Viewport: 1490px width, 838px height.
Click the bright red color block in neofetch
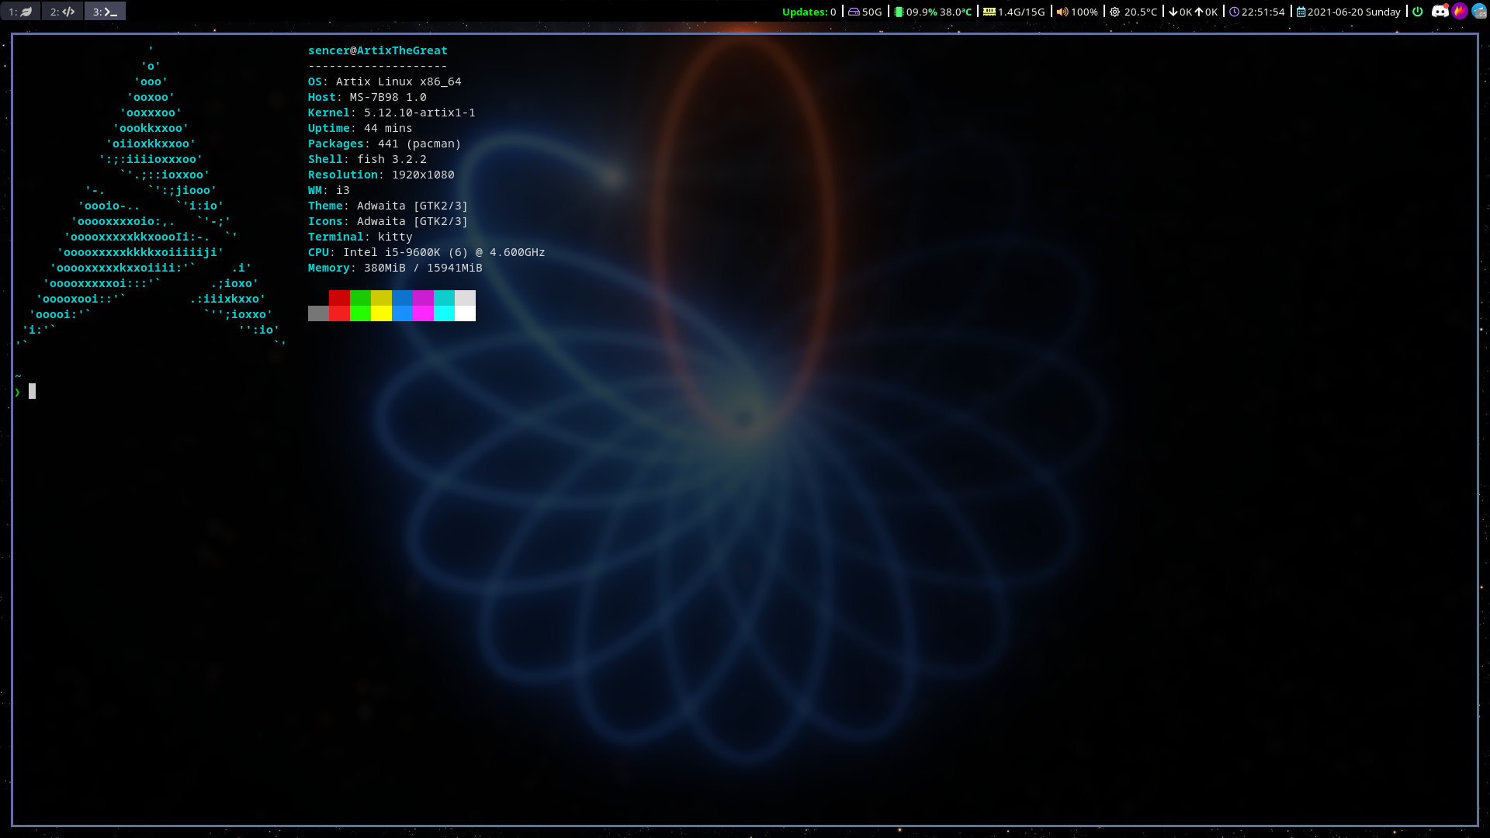[339, 313]
